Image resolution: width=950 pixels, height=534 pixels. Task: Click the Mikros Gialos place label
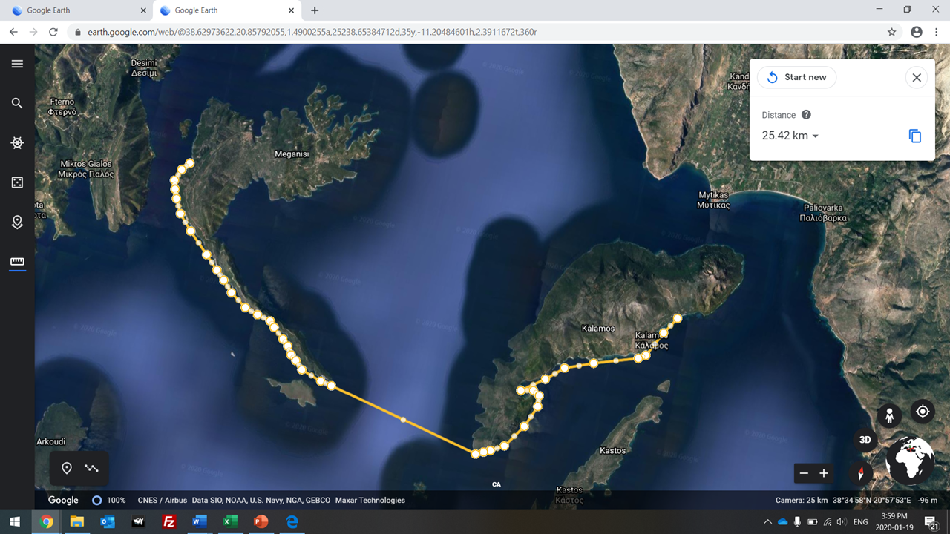(86, 169)
